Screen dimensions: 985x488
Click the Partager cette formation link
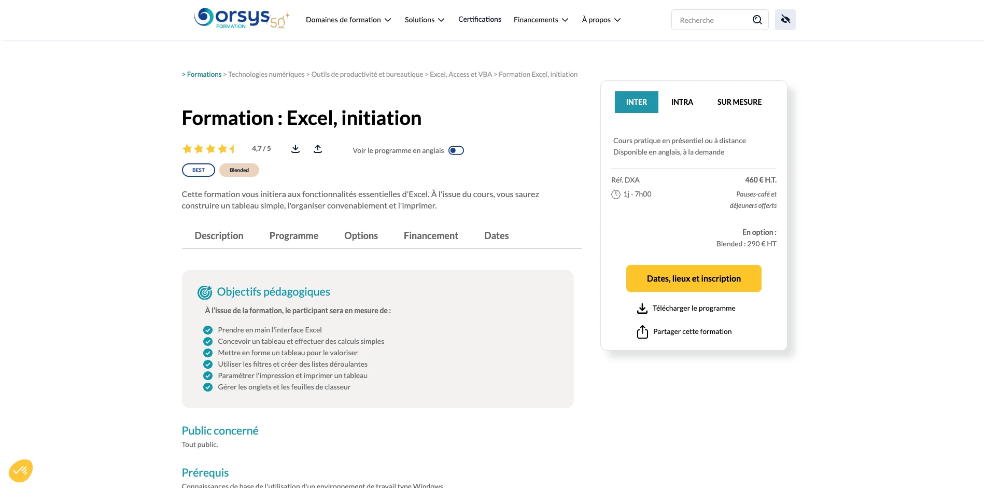point(692,331)
